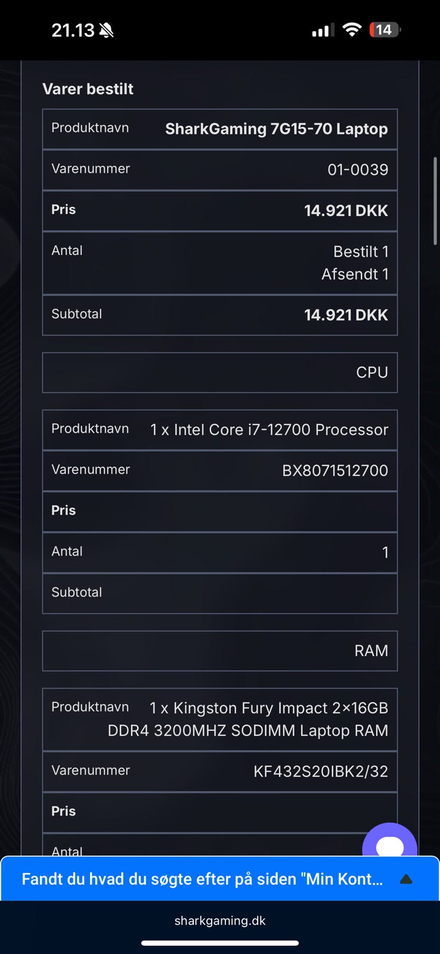Tap the silent mode bell icon
440x954 pixels.
click(107, 30)
